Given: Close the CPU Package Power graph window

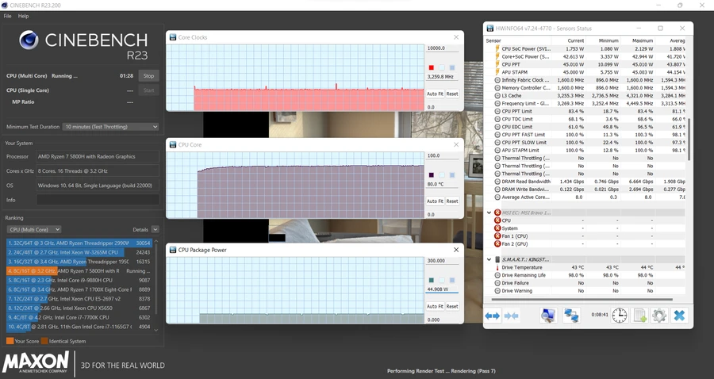Looking at the screenshot, I should tap(456, 250).
